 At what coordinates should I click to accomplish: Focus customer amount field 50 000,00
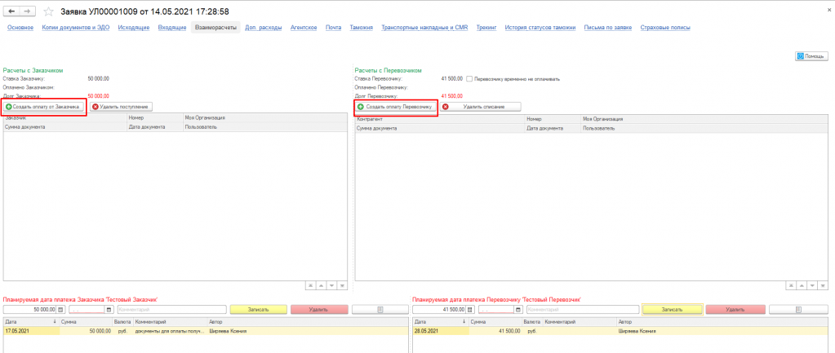coord(30,310)
